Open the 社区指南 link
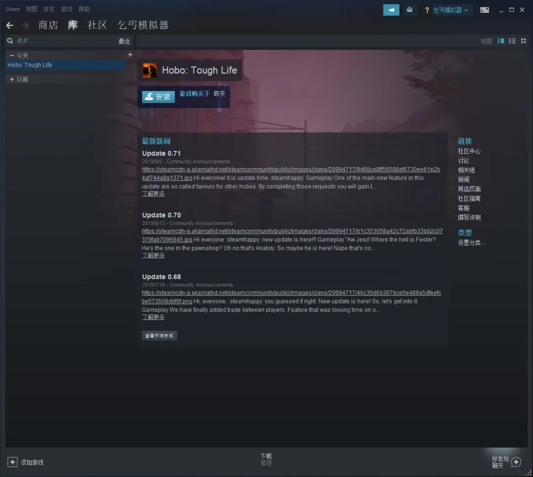Viewport: 533px width, 477px height. pyautogui.click(x=469, y=199)
